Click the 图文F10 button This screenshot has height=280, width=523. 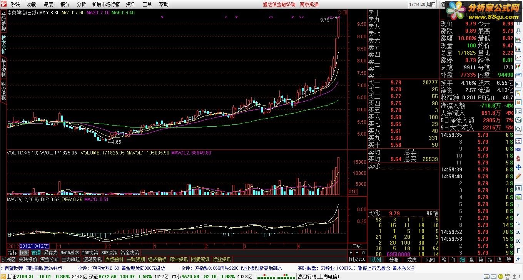(357, 259)
